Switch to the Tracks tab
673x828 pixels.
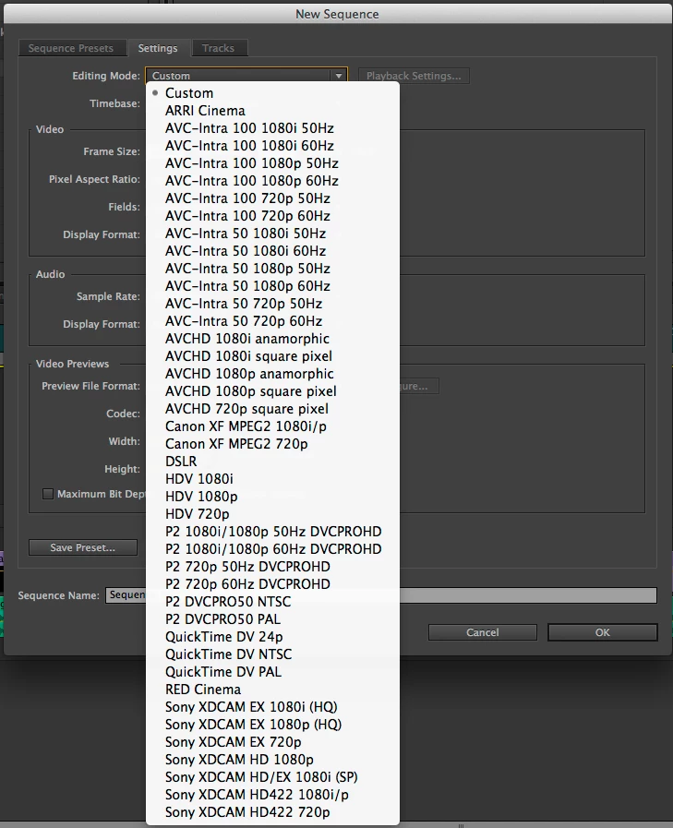click(x=218, y=48)
